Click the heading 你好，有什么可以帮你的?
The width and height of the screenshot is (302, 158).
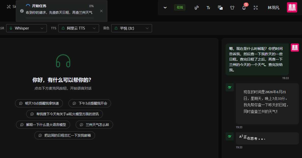[x=62, y=80]
